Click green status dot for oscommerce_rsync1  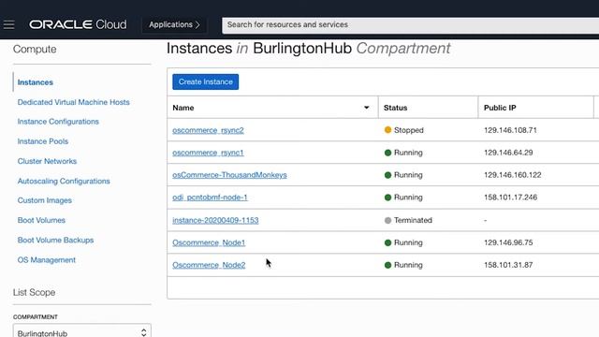pyautogui.click(x=387, y=153)
